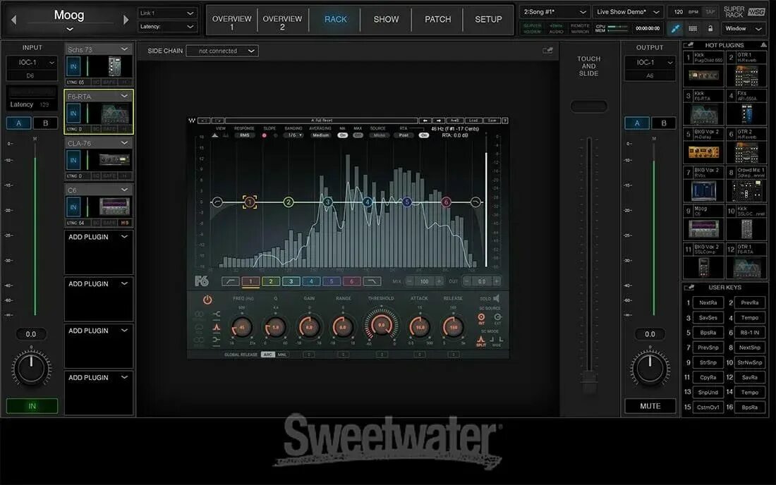Select output snapshot B
The image size is (776, 485).
coord(664,123)
